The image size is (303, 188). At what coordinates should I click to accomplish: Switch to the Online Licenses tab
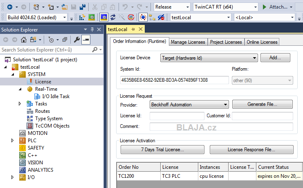pyautogui.click(x=262, y=42)
